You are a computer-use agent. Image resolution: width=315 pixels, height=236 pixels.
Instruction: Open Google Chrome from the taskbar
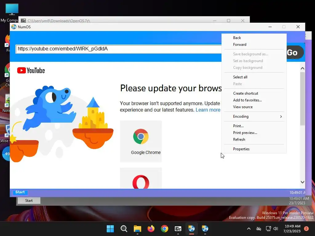click(164, 229)
